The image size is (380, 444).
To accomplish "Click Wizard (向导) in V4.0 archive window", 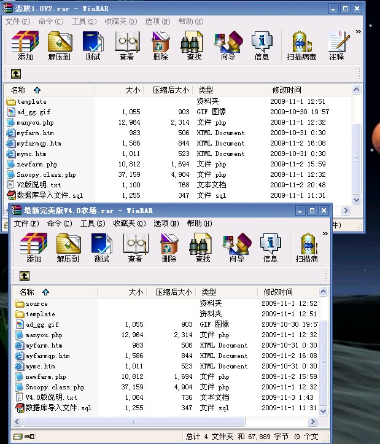I will 237,247.
